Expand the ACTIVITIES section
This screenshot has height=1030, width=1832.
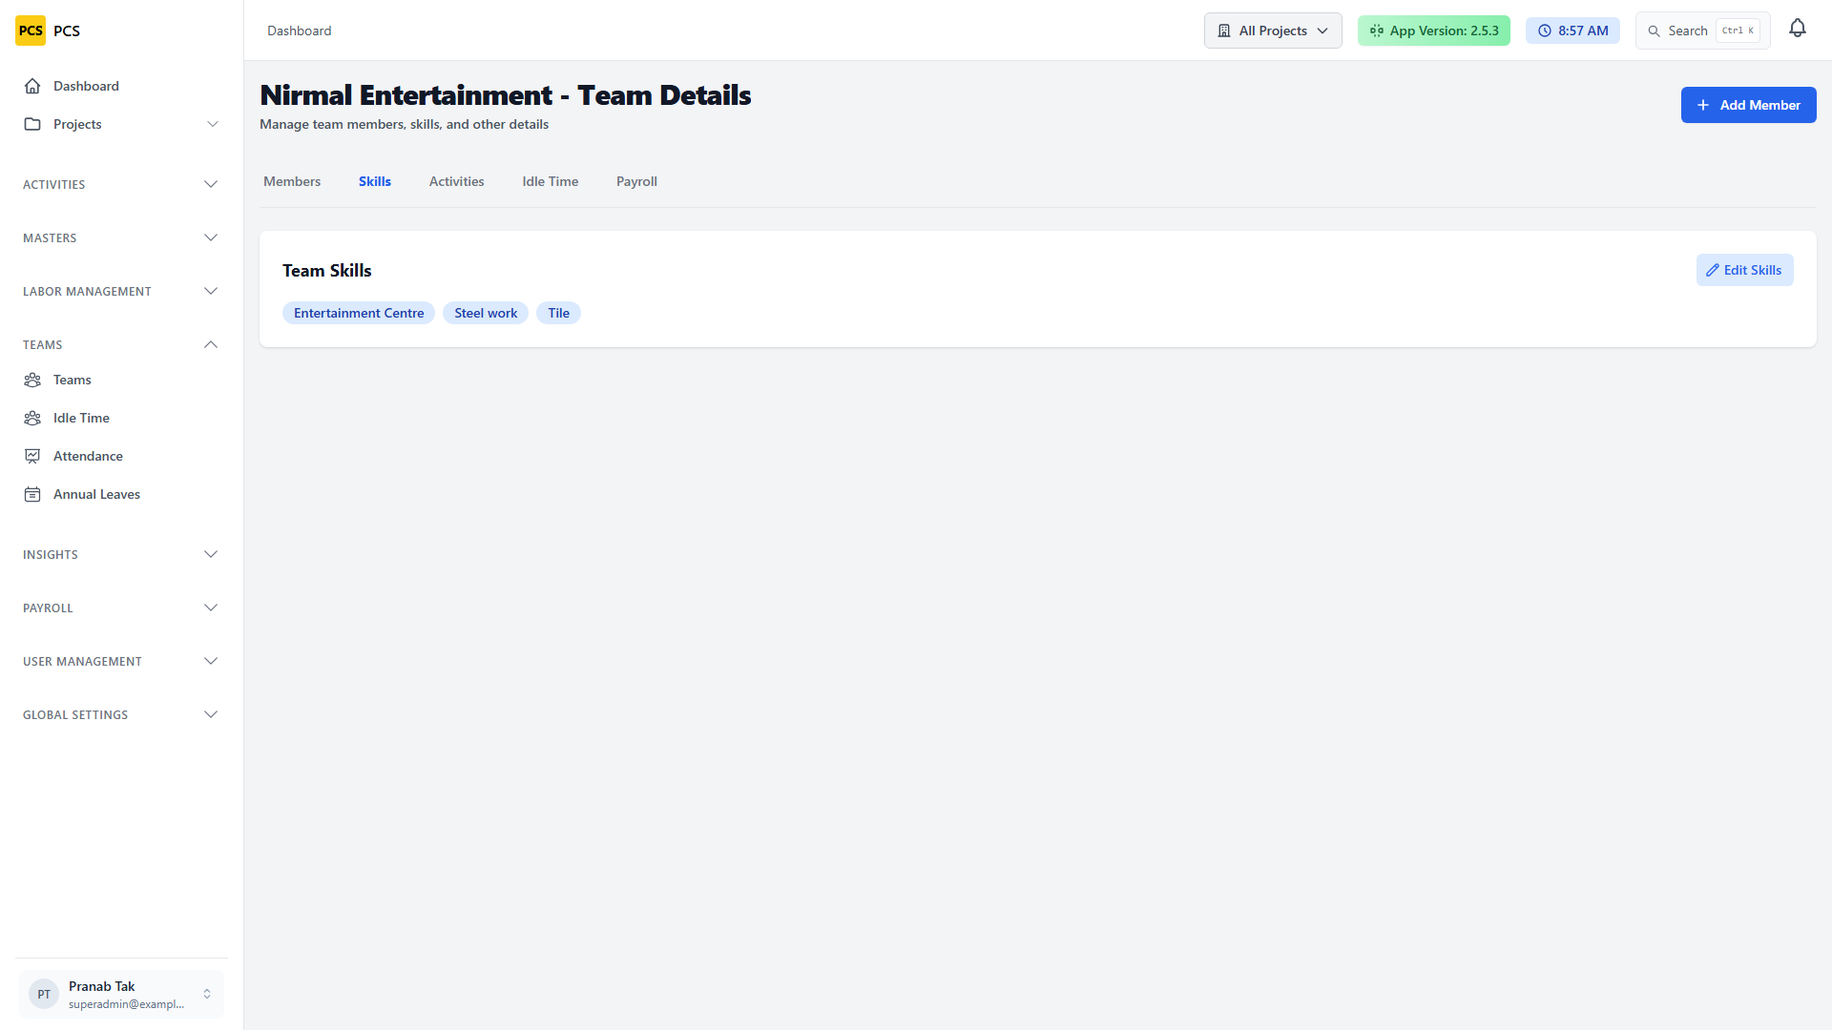pyautogui.click(x=121, y=184)
